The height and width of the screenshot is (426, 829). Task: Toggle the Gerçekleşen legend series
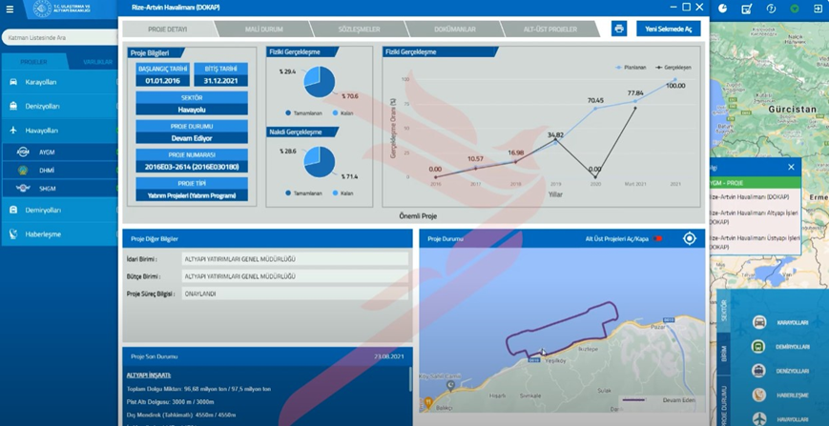(x=674, y=68)
